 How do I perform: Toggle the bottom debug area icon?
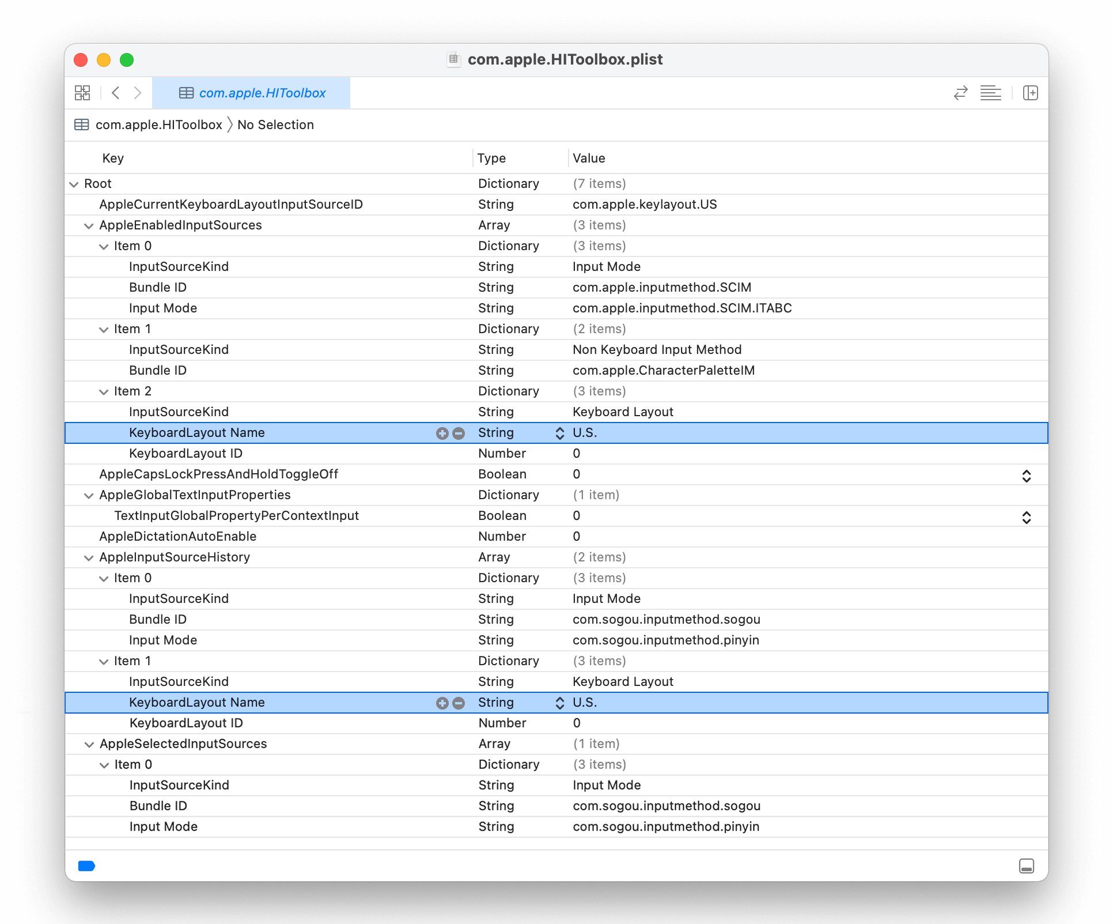(x=1026, y=866)
